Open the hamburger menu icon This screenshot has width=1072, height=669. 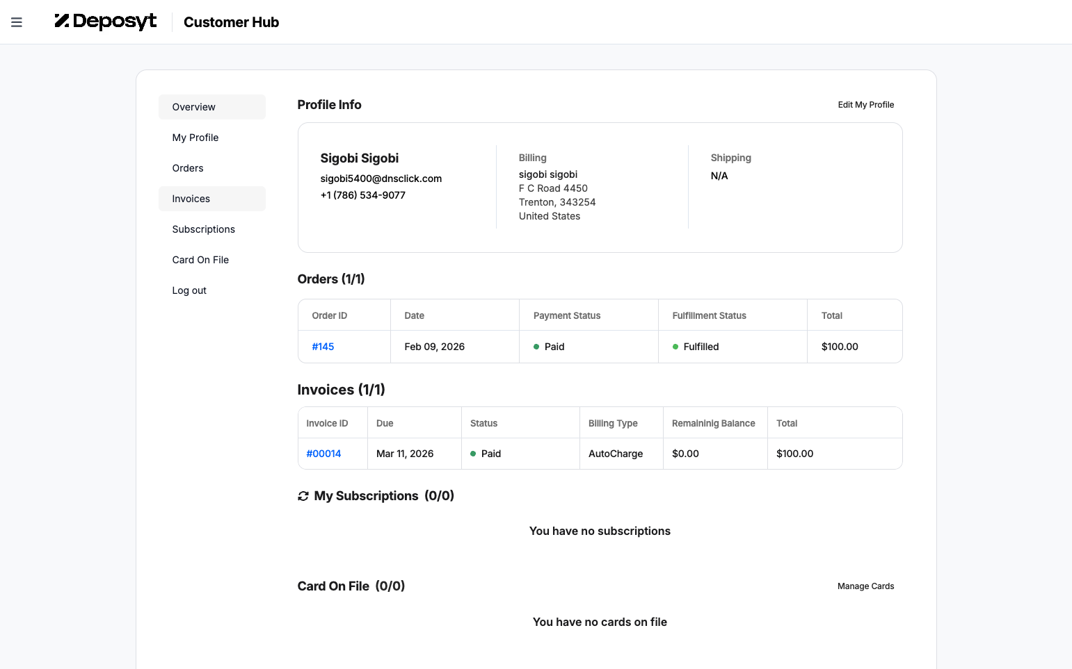[x=17, y=22]
